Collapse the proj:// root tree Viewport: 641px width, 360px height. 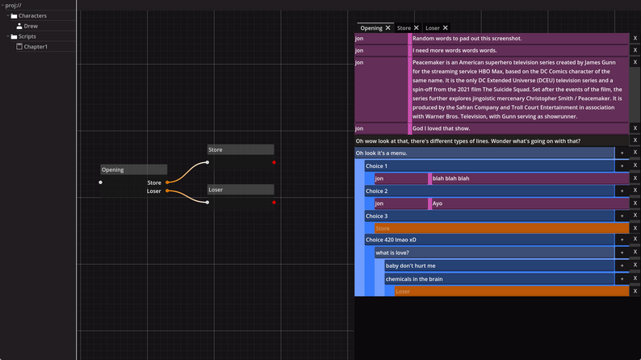[2, 6]
